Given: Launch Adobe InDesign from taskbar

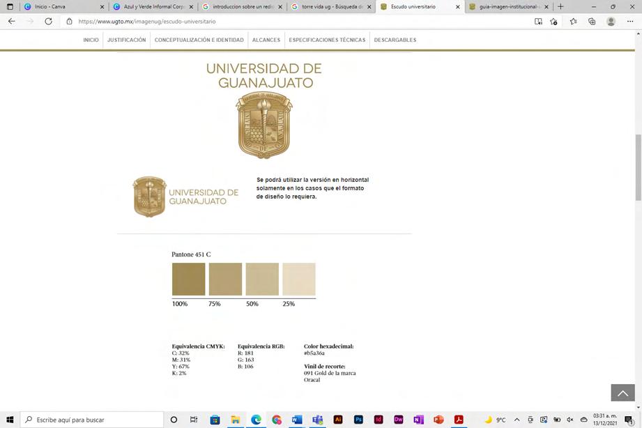Looking at the screenshot, I should point(379,420).
